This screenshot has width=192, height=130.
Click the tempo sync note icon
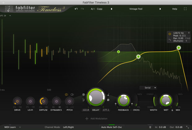pyautogui.click(x=108, y=94)
